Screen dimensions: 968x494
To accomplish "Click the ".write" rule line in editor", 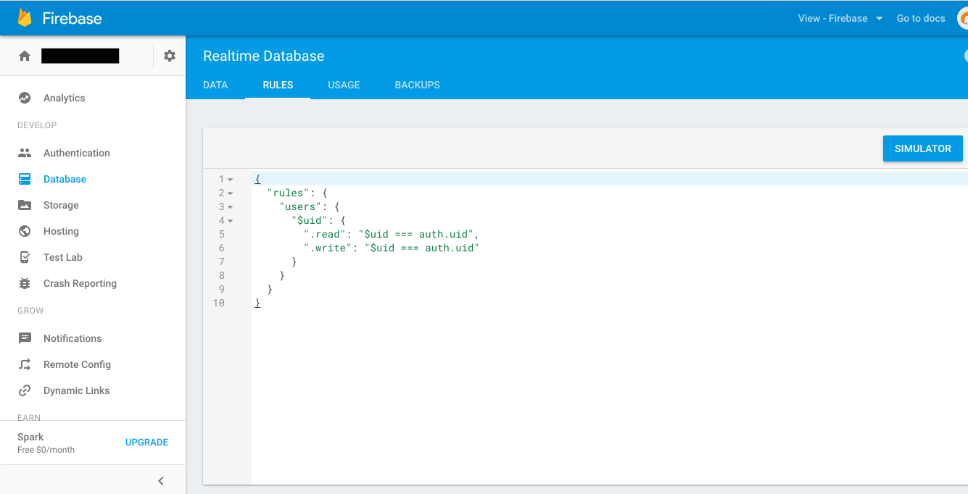I will click(392, 248).
